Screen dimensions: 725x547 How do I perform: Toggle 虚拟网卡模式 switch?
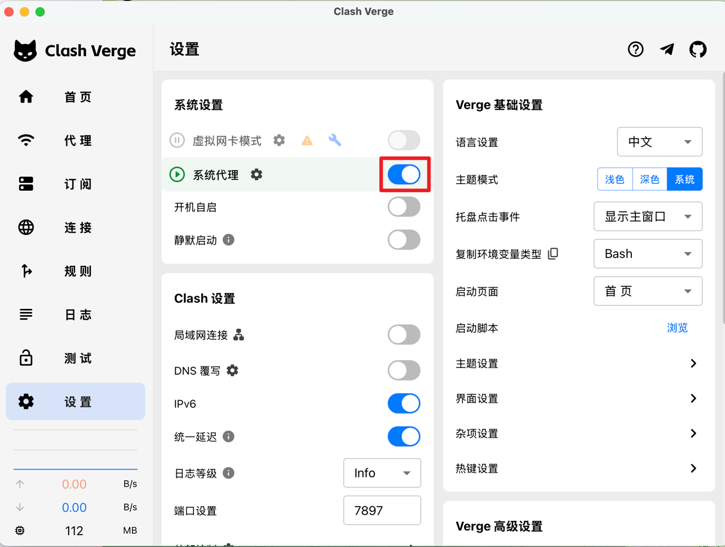(404, 140)
